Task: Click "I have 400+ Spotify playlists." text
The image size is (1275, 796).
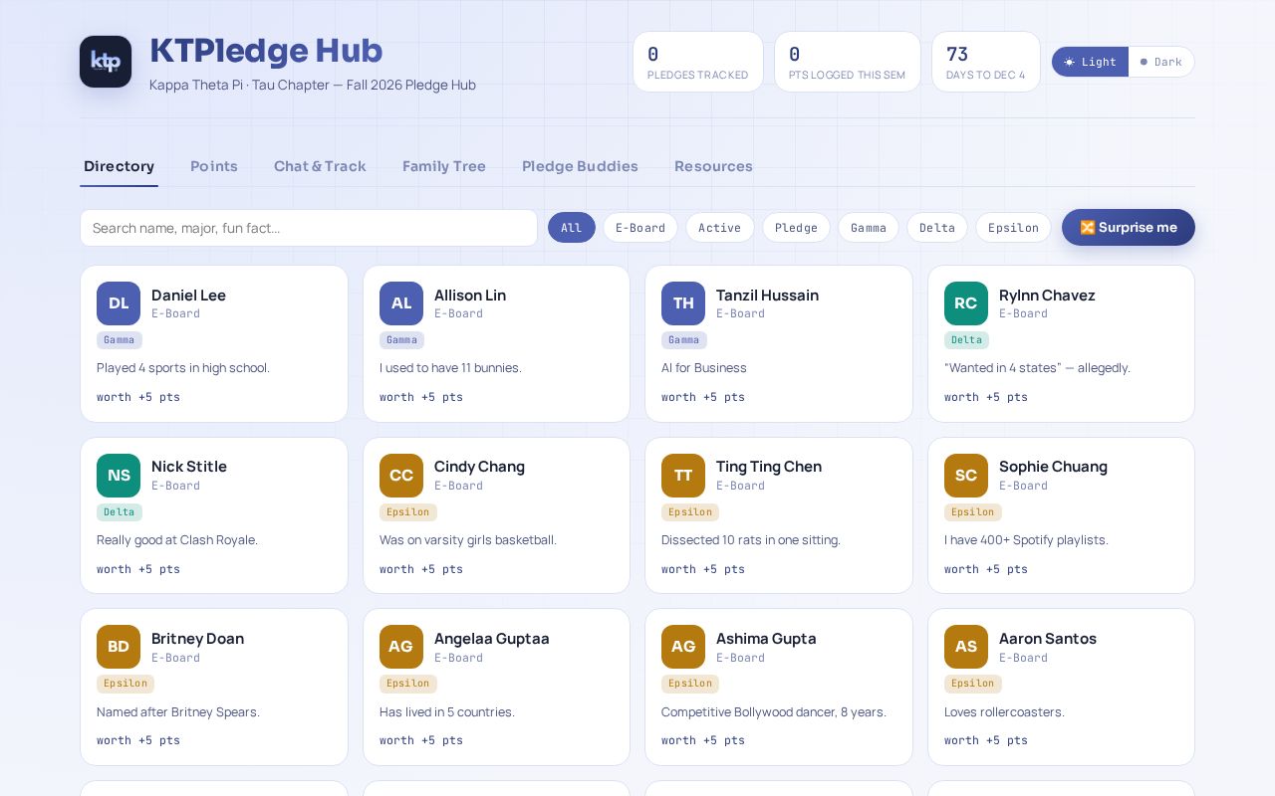Action: (x=1026, y=540)
